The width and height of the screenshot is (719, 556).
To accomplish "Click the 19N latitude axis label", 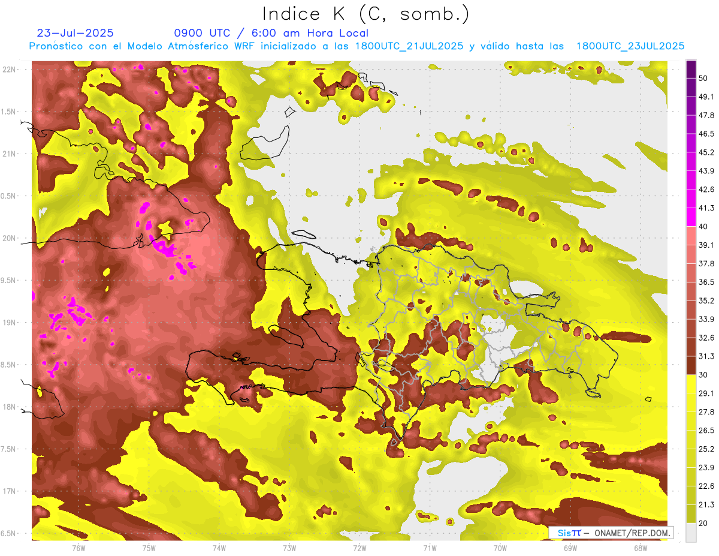I will coord(10,323).
